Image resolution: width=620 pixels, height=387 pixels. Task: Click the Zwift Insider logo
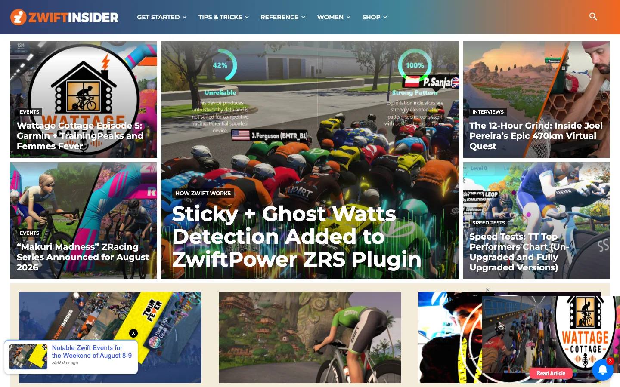point(65,17)
